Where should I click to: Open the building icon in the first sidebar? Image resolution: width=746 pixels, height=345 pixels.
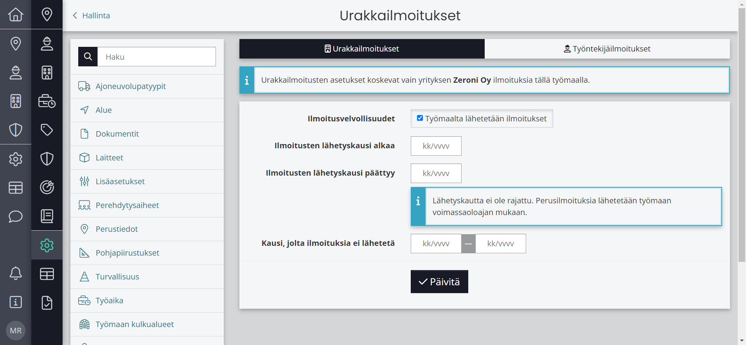coord(16,101)
